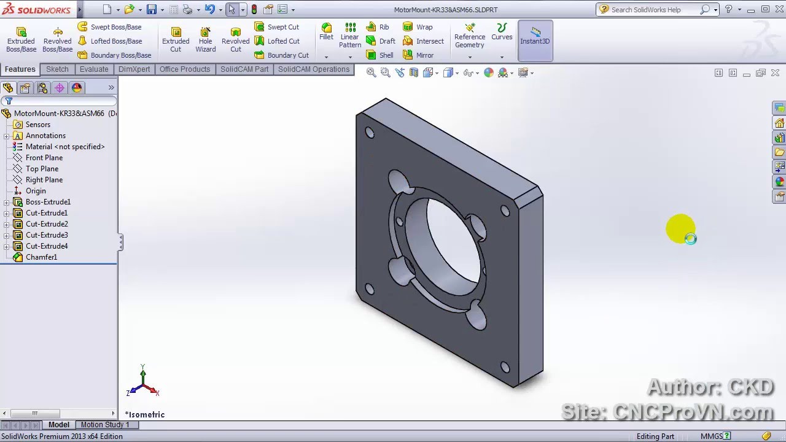Select the Boundary Boss/Base tool
This screenshot has height=442, width=786.
tap(114, 55)
